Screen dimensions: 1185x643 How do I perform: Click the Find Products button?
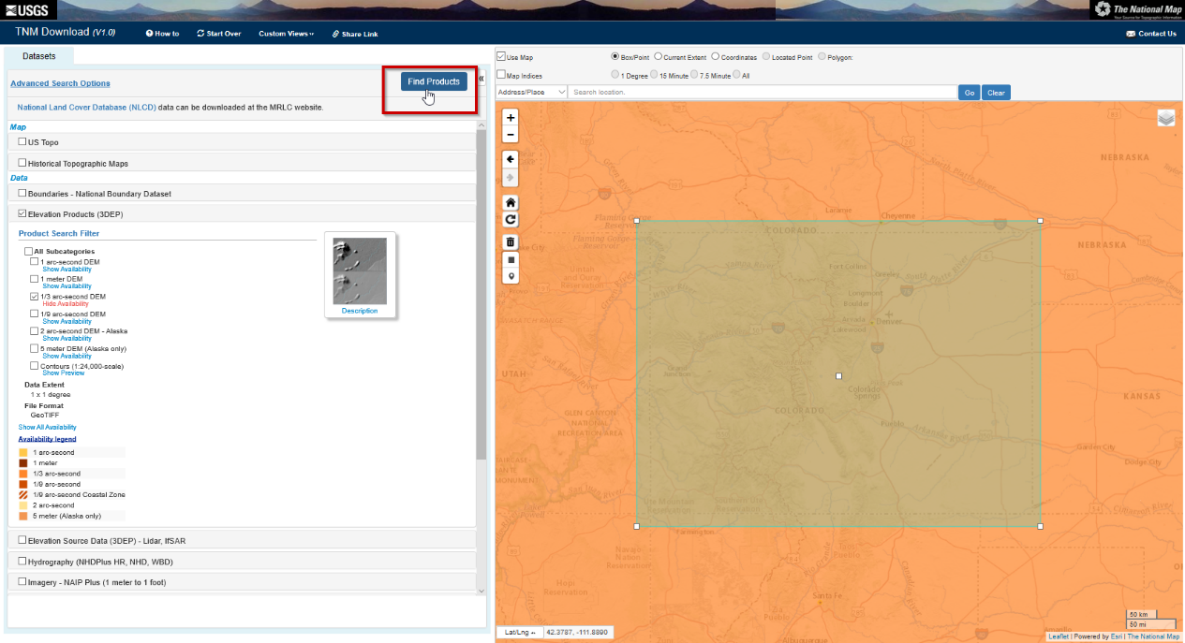(434, 81)
